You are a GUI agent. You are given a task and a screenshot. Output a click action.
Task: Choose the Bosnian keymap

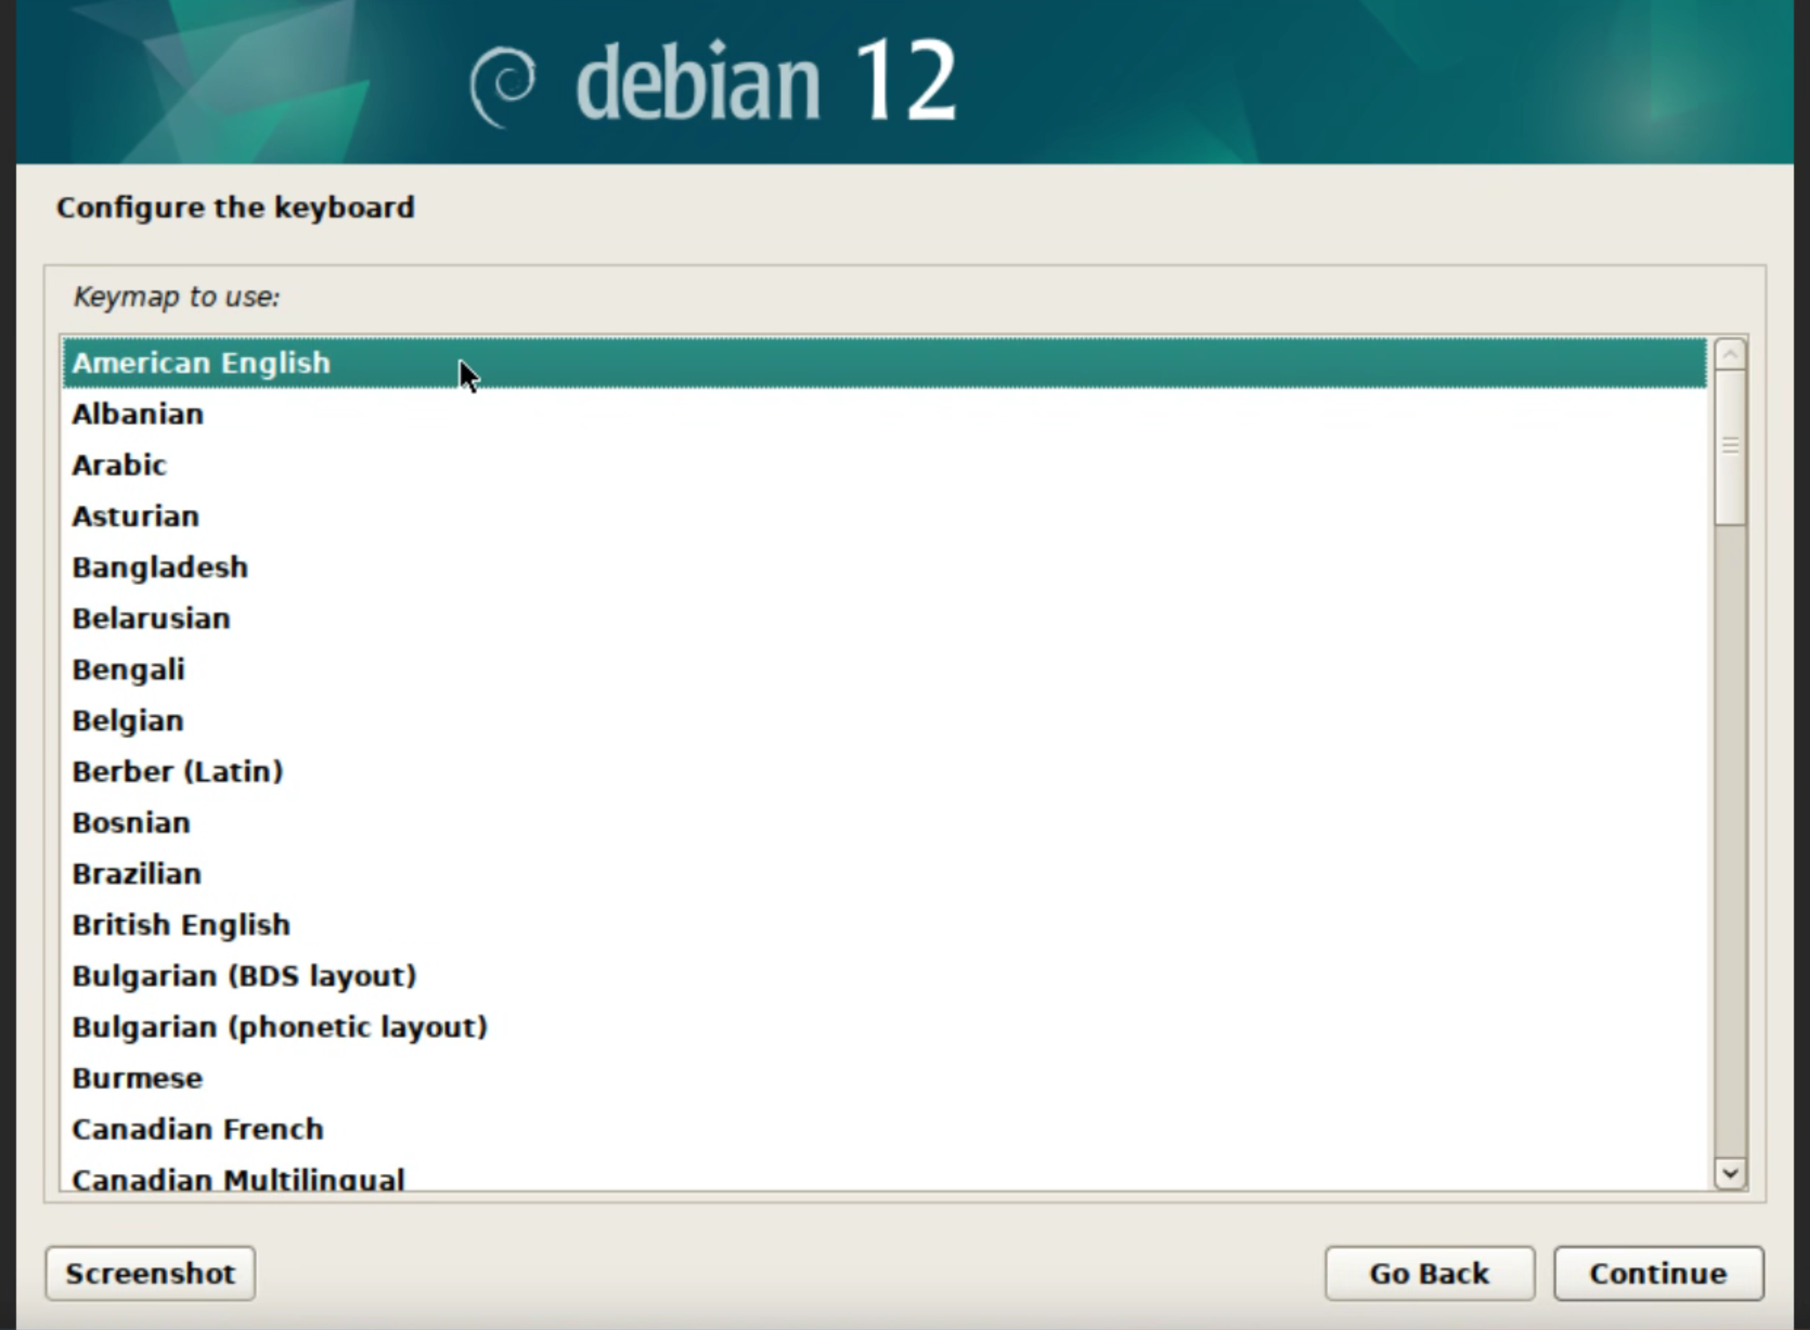pyautogui.click(x=884, y=823)
